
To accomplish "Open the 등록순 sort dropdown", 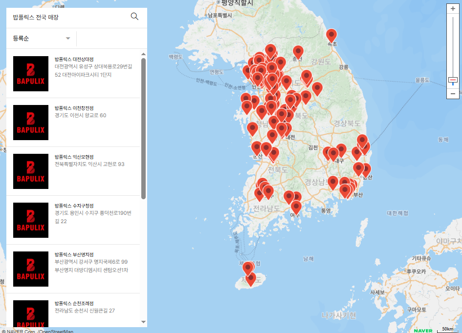I will [x=41, y=38].
